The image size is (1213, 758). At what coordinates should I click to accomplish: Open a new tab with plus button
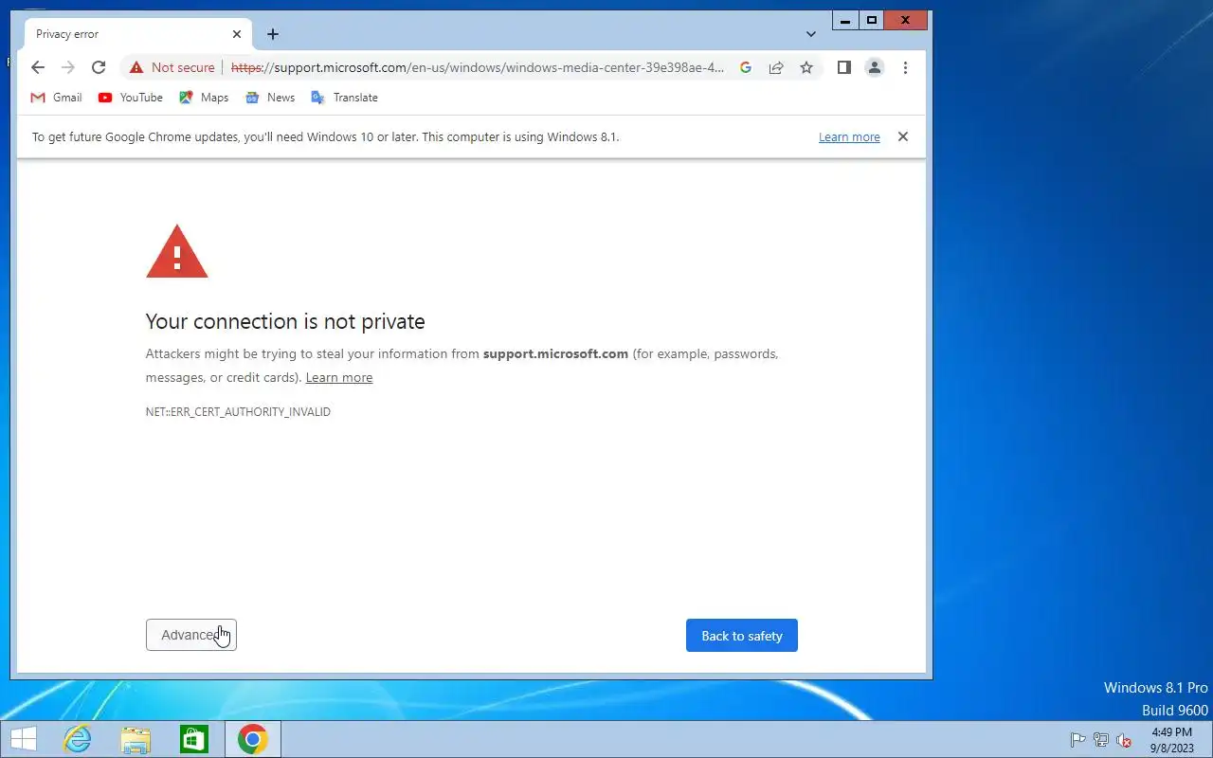click(x=273, y=34)
